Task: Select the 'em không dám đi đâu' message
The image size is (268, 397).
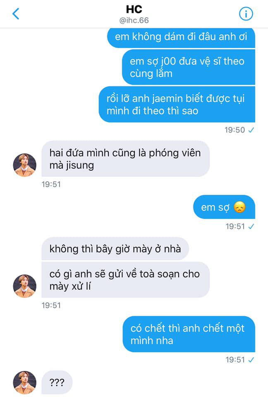Action: click(x=181, y=38)
